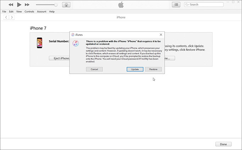Click the Eject iPhone button
The image size is (242, 150).
59,58
